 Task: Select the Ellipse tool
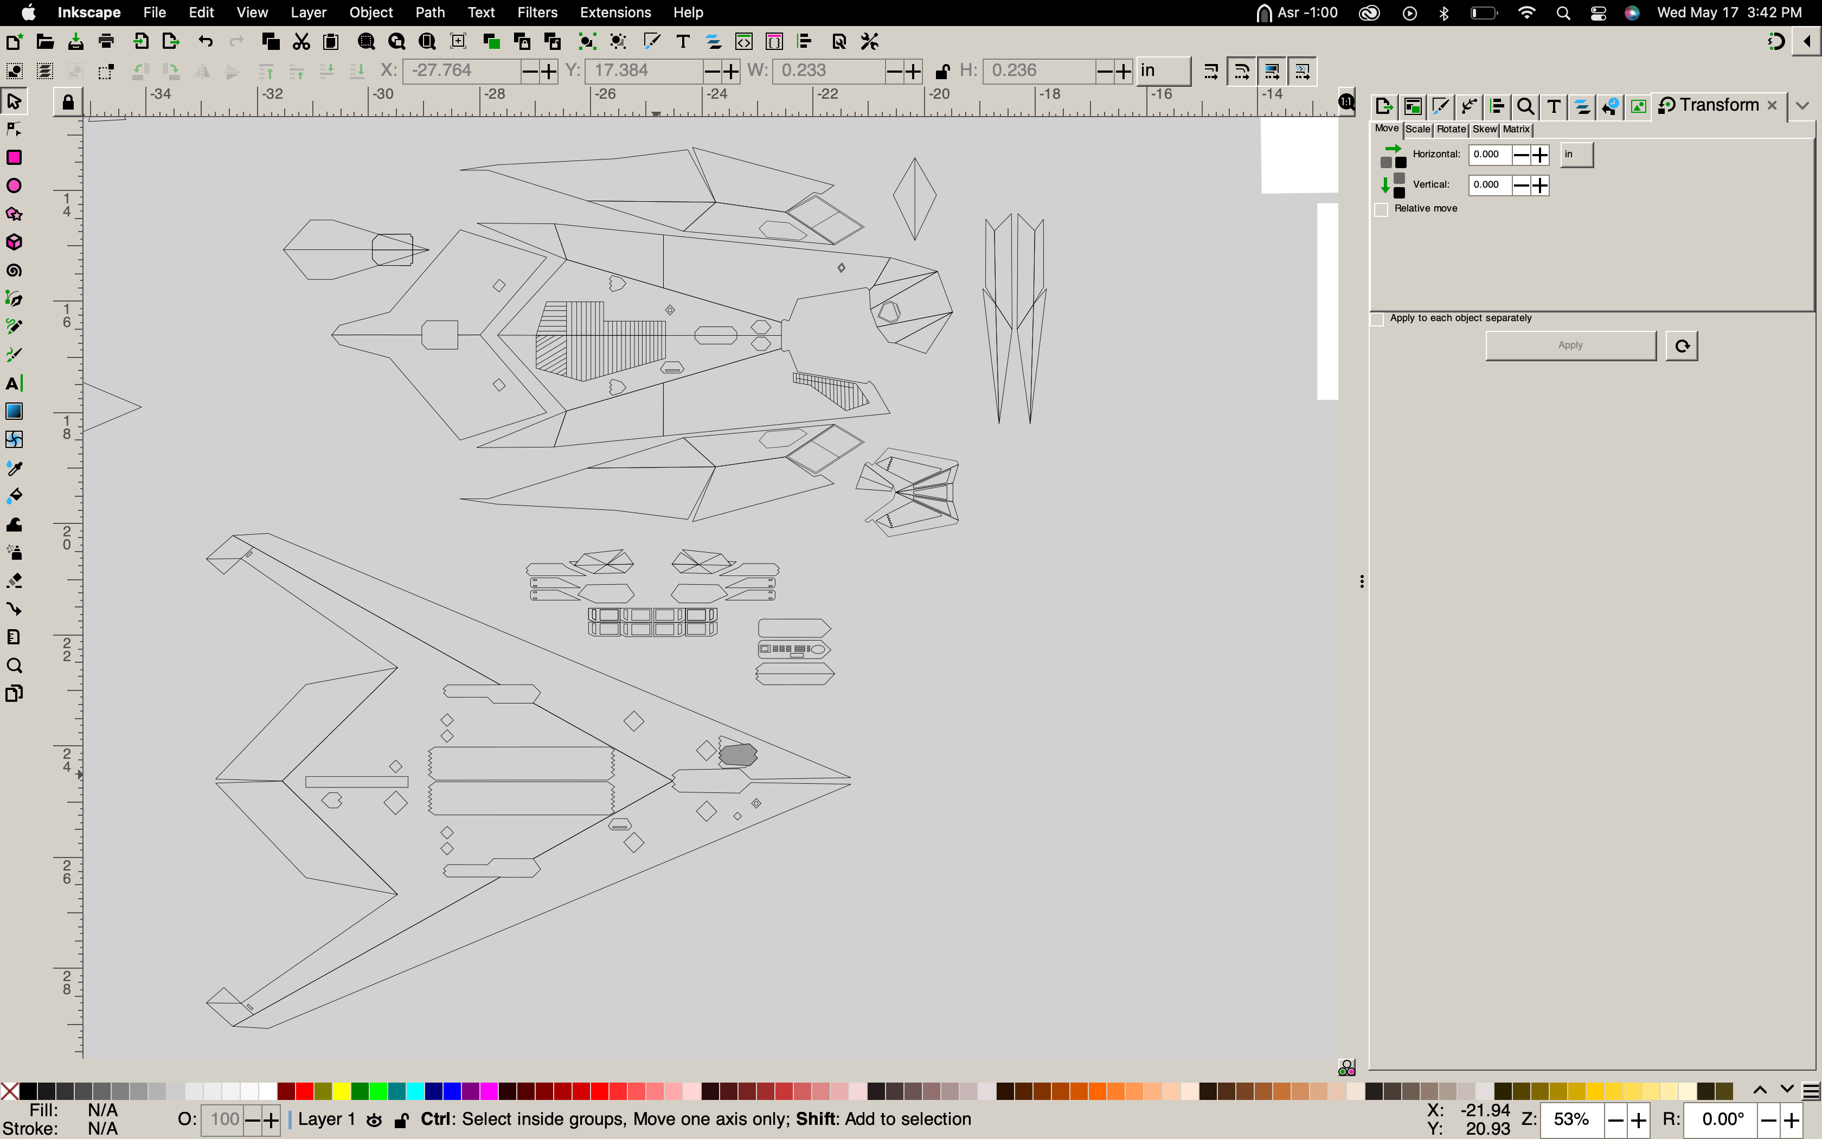14,185
